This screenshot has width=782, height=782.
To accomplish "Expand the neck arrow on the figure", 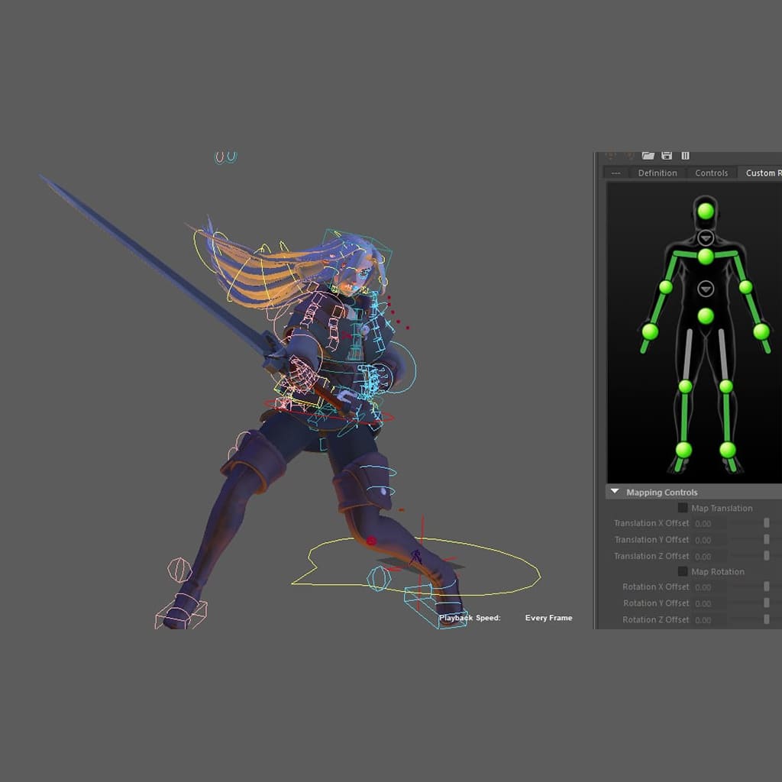I will click(x=706, y=238).
